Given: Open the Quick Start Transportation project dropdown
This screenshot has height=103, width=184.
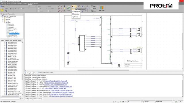Looking at the screenshot, I should (x=22, y=14).
